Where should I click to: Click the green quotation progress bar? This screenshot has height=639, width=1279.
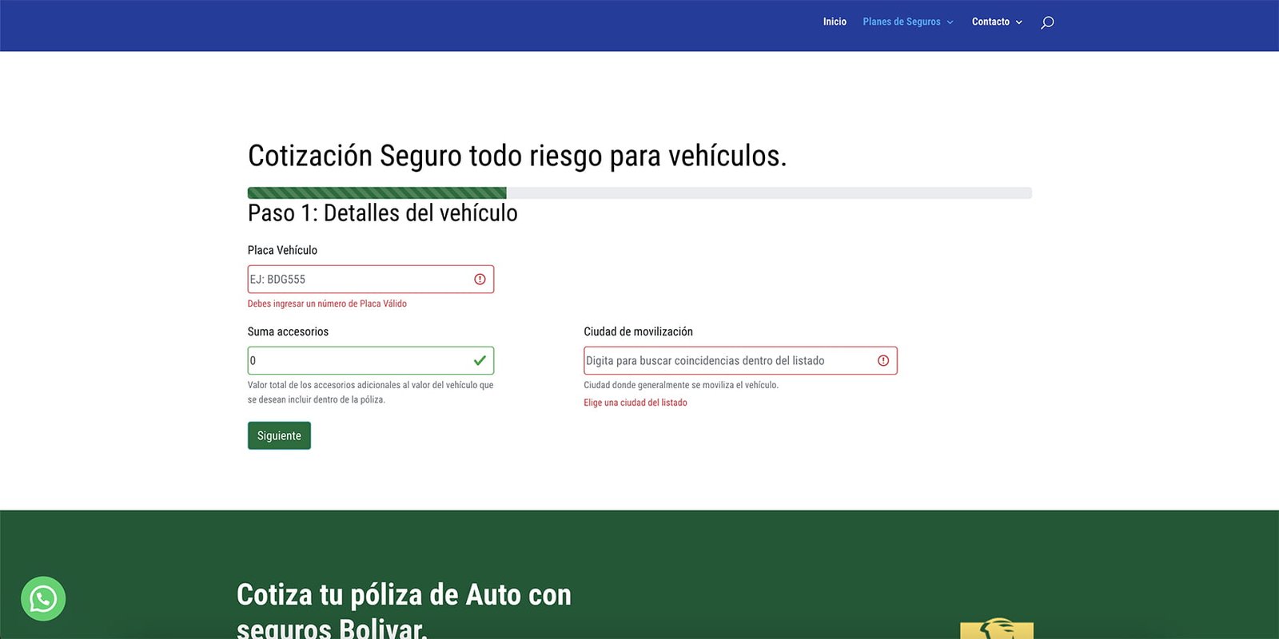point(377,192)
